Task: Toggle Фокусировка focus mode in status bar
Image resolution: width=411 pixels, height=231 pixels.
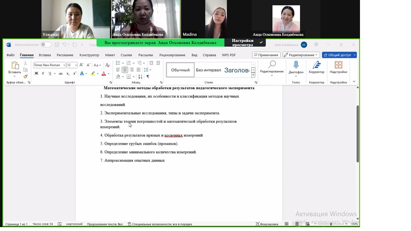Action: point(267,224)
